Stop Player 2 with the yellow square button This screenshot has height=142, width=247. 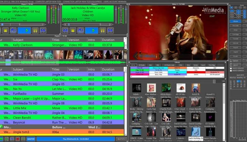pos(73,30)
